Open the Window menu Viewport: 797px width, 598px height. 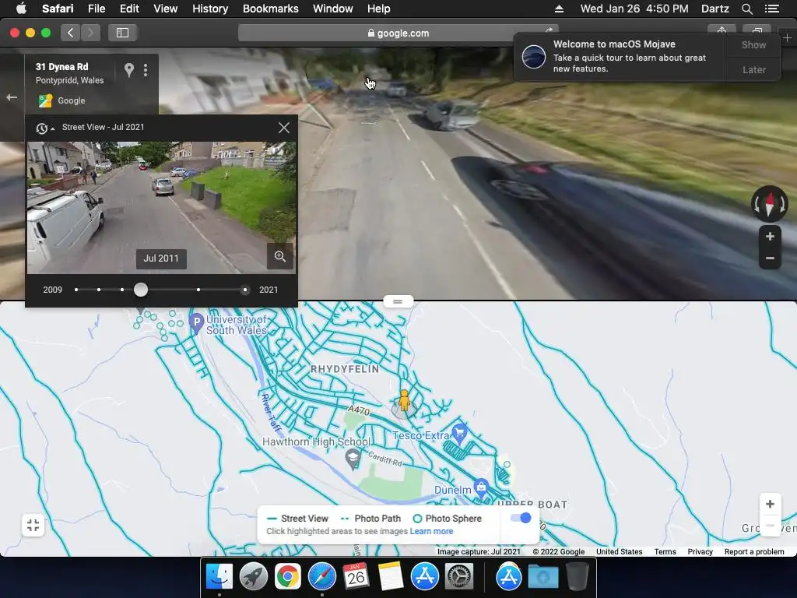pyautogui.click(x=333, y=9)
